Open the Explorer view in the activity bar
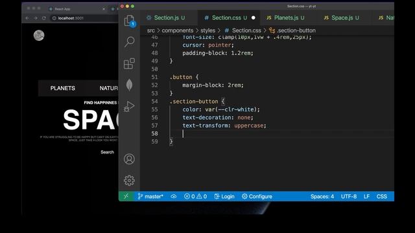 coord(130,21)
